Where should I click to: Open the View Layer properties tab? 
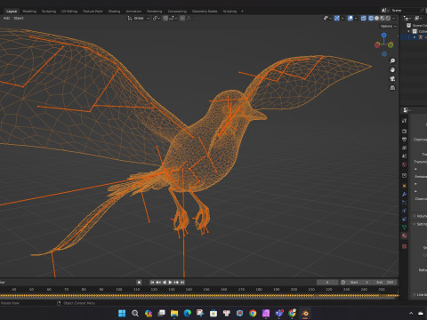[x=404, y=148]
